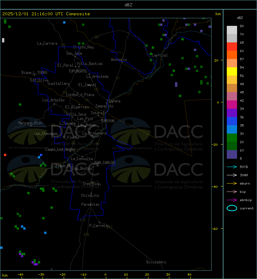Click the Dique_L_TUNAS label
Image resolution: width=257 pixels, height=279 pixels.
(x=35, y=73)
